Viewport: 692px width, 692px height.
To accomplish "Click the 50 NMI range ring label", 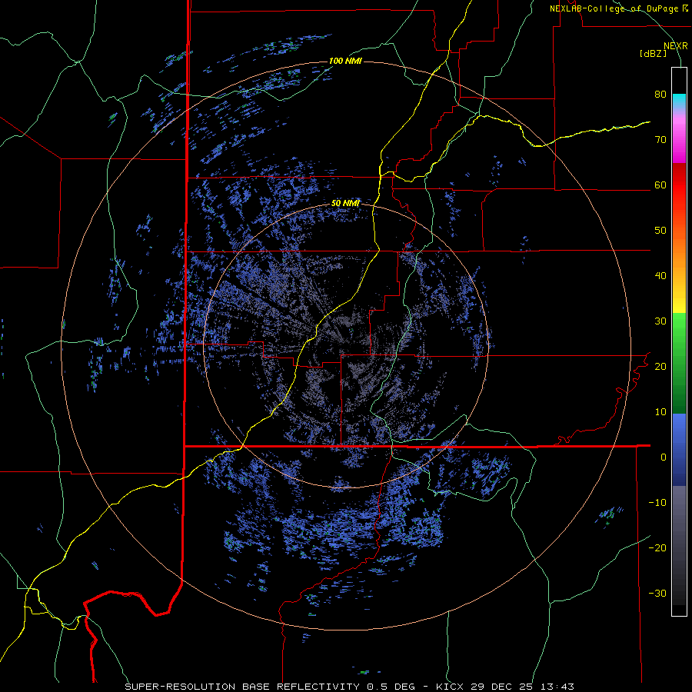I will [345, 204].
